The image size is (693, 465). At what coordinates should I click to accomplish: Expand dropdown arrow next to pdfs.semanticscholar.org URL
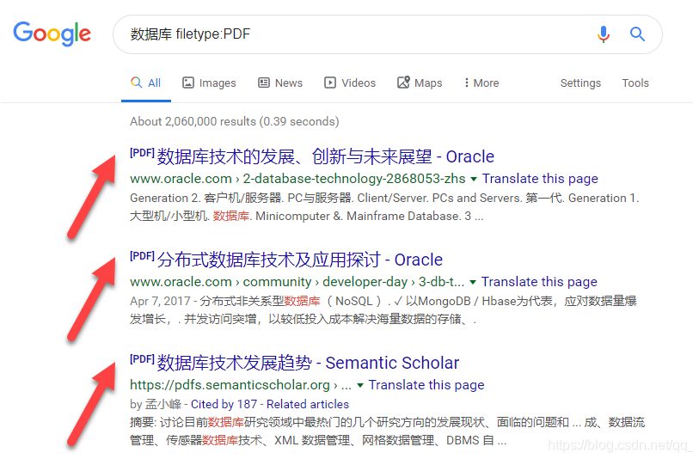coord(360,385)
